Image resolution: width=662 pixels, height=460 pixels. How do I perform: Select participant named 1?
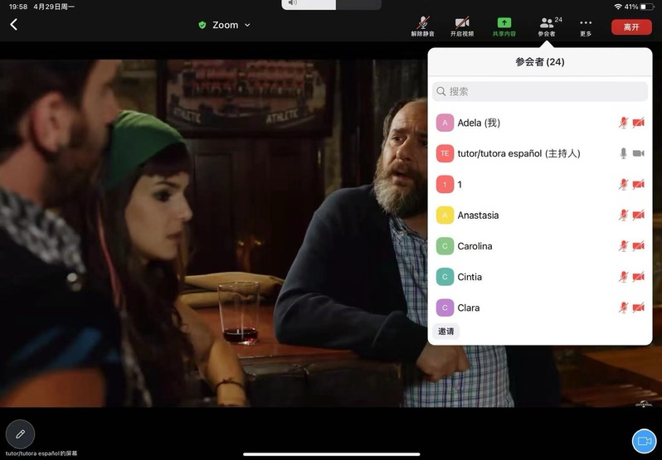pos(539,184)
